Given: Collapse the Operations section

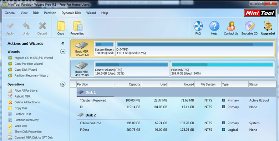Looking at the screenshot, I should tap(63, 84).
